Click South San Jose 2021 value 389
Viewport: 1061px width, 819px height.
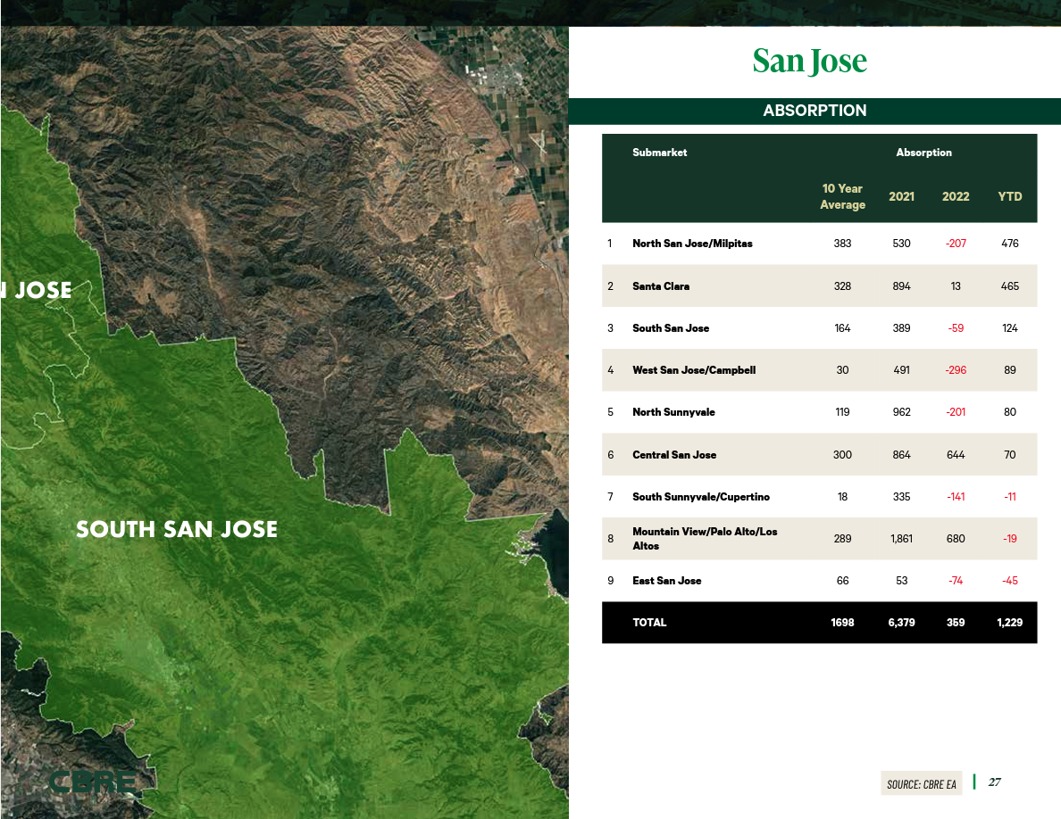(x=901, y=327)
